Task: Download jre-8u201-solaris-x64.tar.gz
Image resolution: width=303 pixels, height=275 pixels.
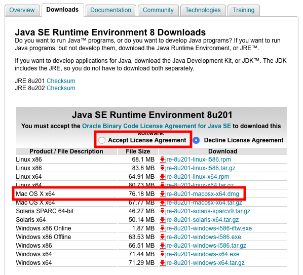Action: pos(202,220)
